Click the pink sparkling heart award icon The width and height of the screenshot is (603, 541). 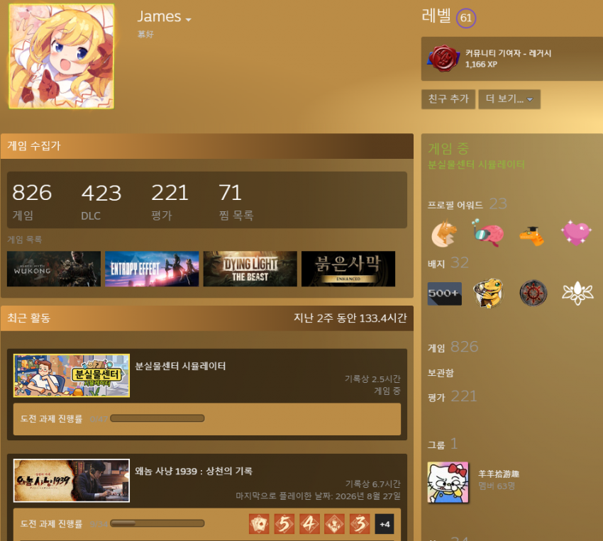pyautogui.click(x=576, y=233)
